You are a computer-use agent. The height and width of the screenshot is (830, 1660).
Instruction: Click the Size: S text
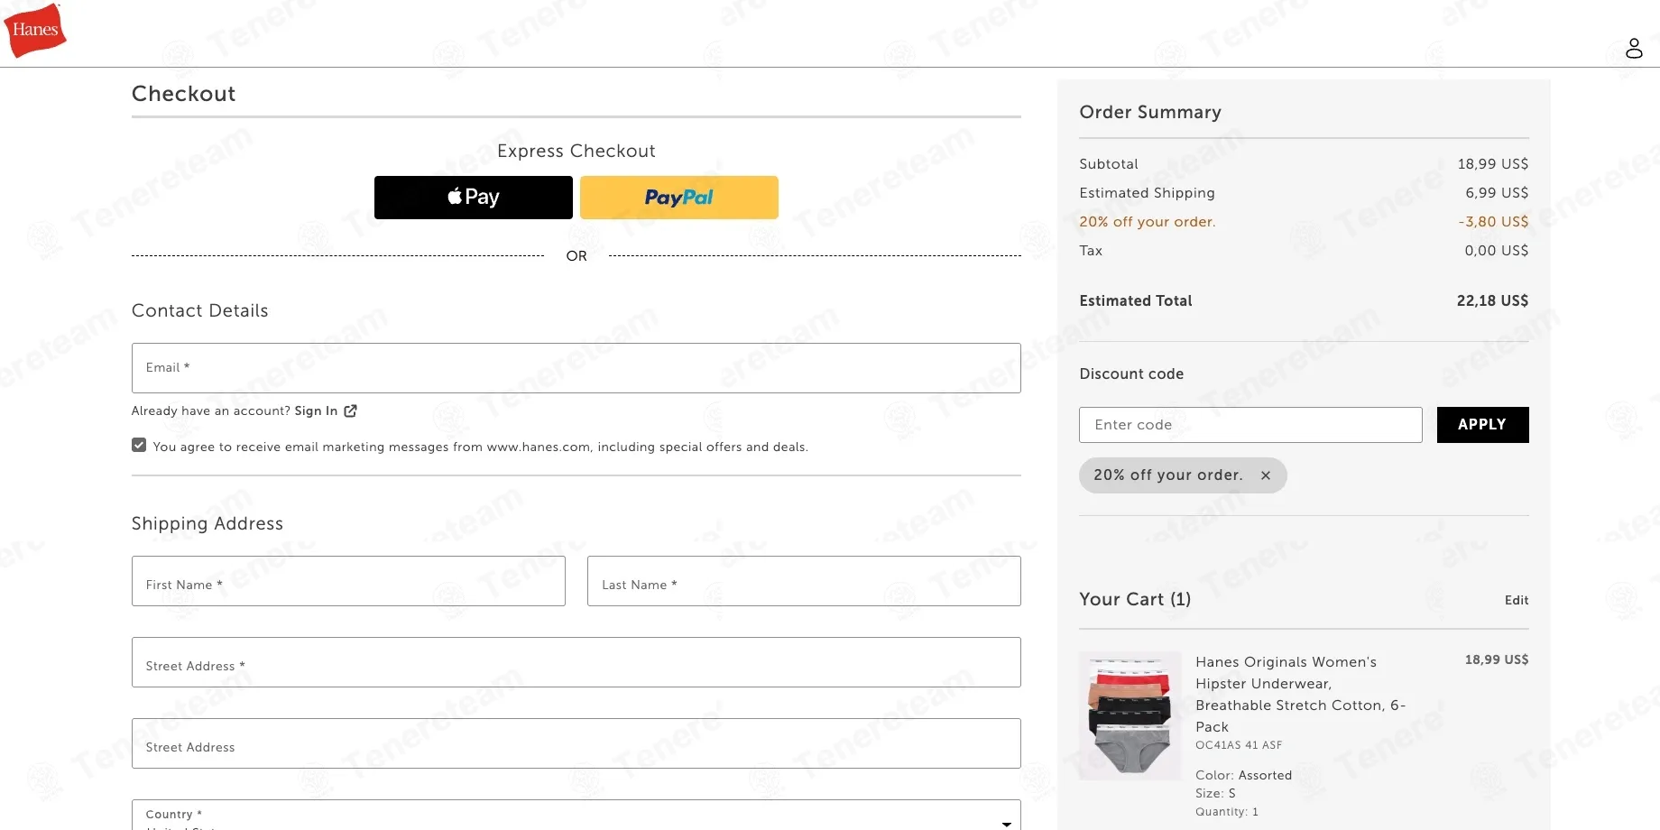pyautogui.click(x=1215, y=793)
